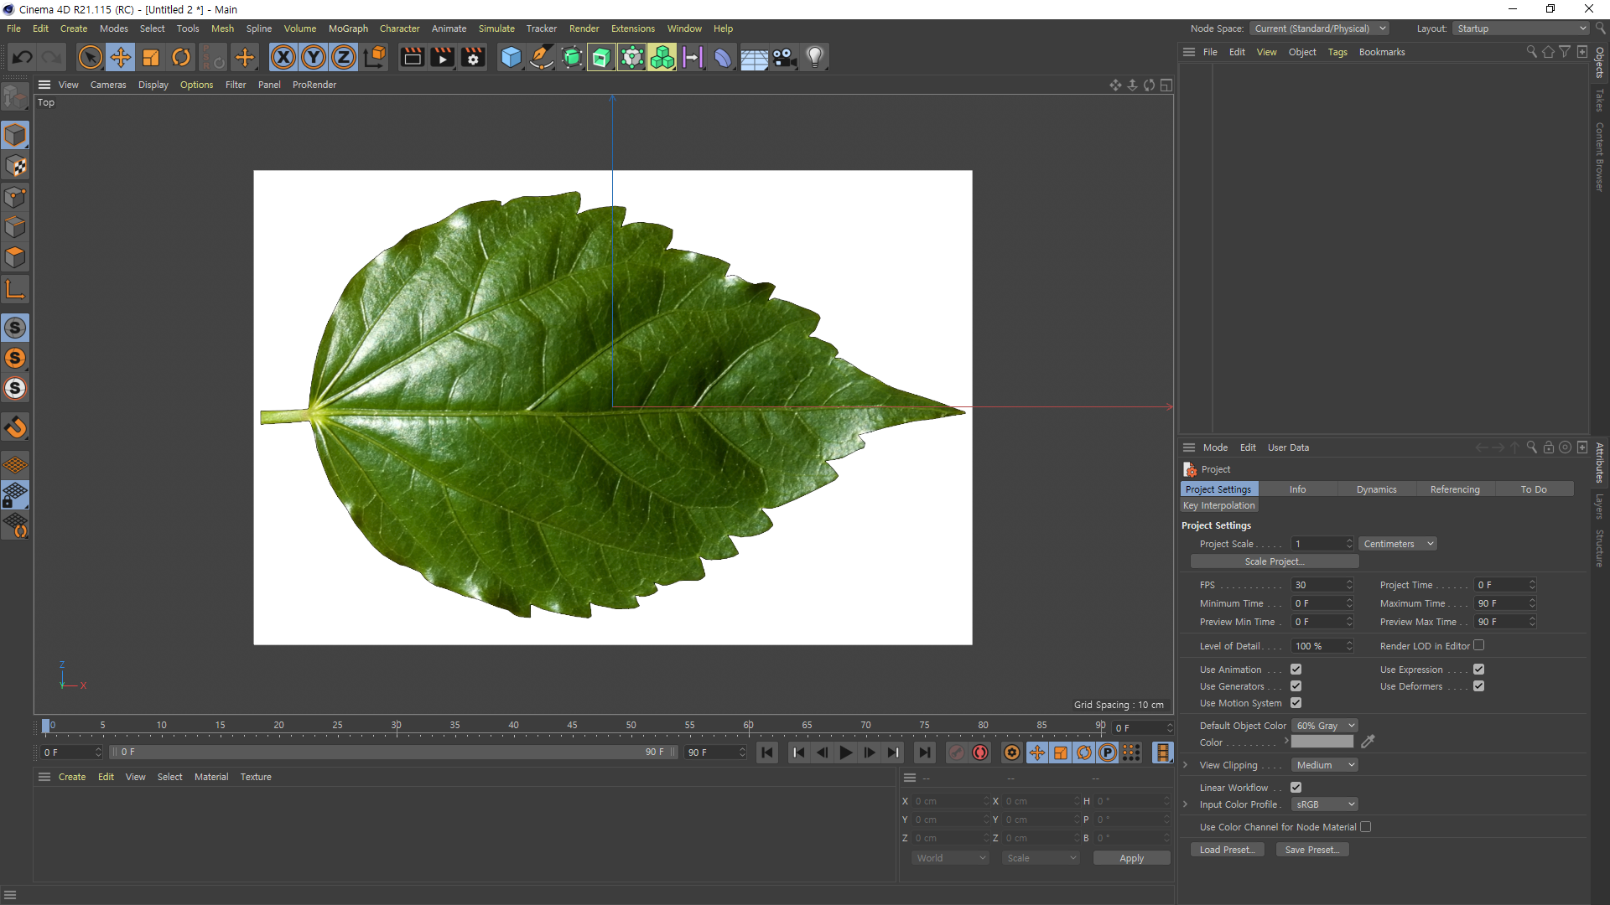Click the Scale Project button

tap(1274, 561)
